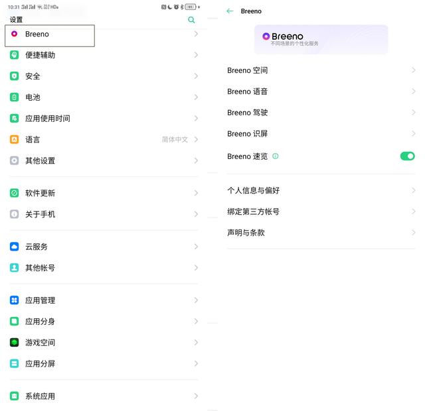Toggle the Breeno 速览 switch off
Viewport: 425px width, 411px height.
point(407,156)
